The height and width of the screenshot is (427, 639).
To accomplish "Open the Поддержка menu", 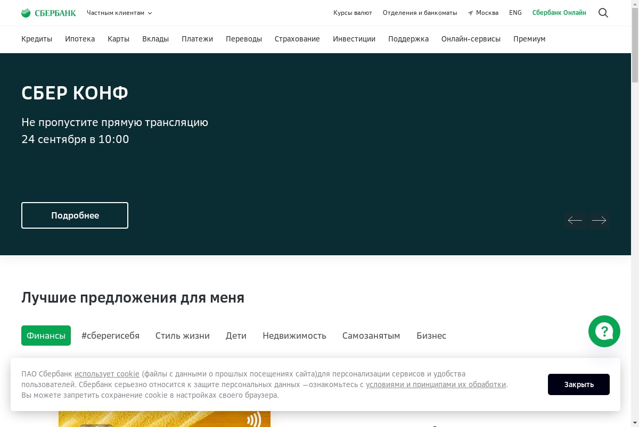I will [x=408, y=39].
